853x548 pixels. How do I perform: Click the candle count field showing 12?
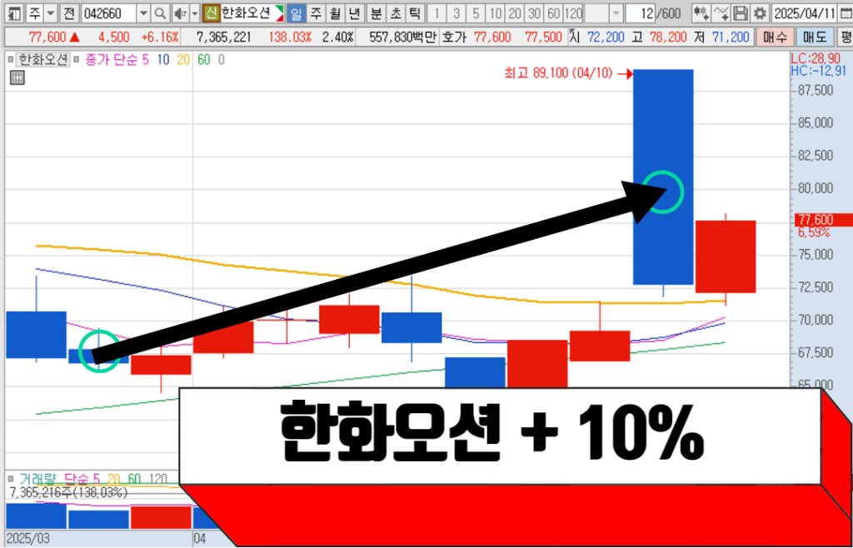[x=641, y=13]
